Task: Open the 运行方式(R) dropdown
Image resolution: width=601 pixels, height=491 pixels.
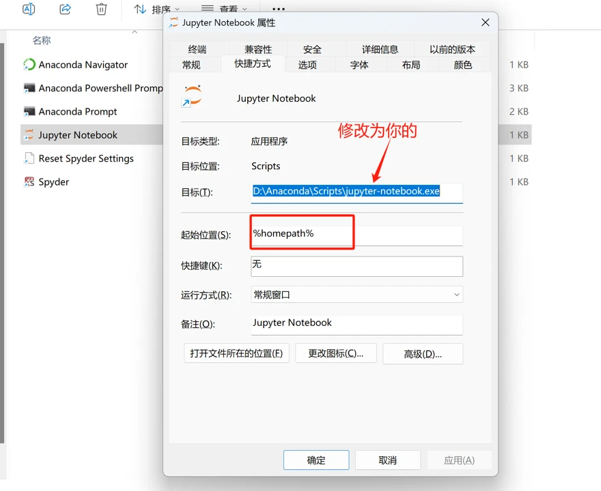Action: [x=357, y=295]
